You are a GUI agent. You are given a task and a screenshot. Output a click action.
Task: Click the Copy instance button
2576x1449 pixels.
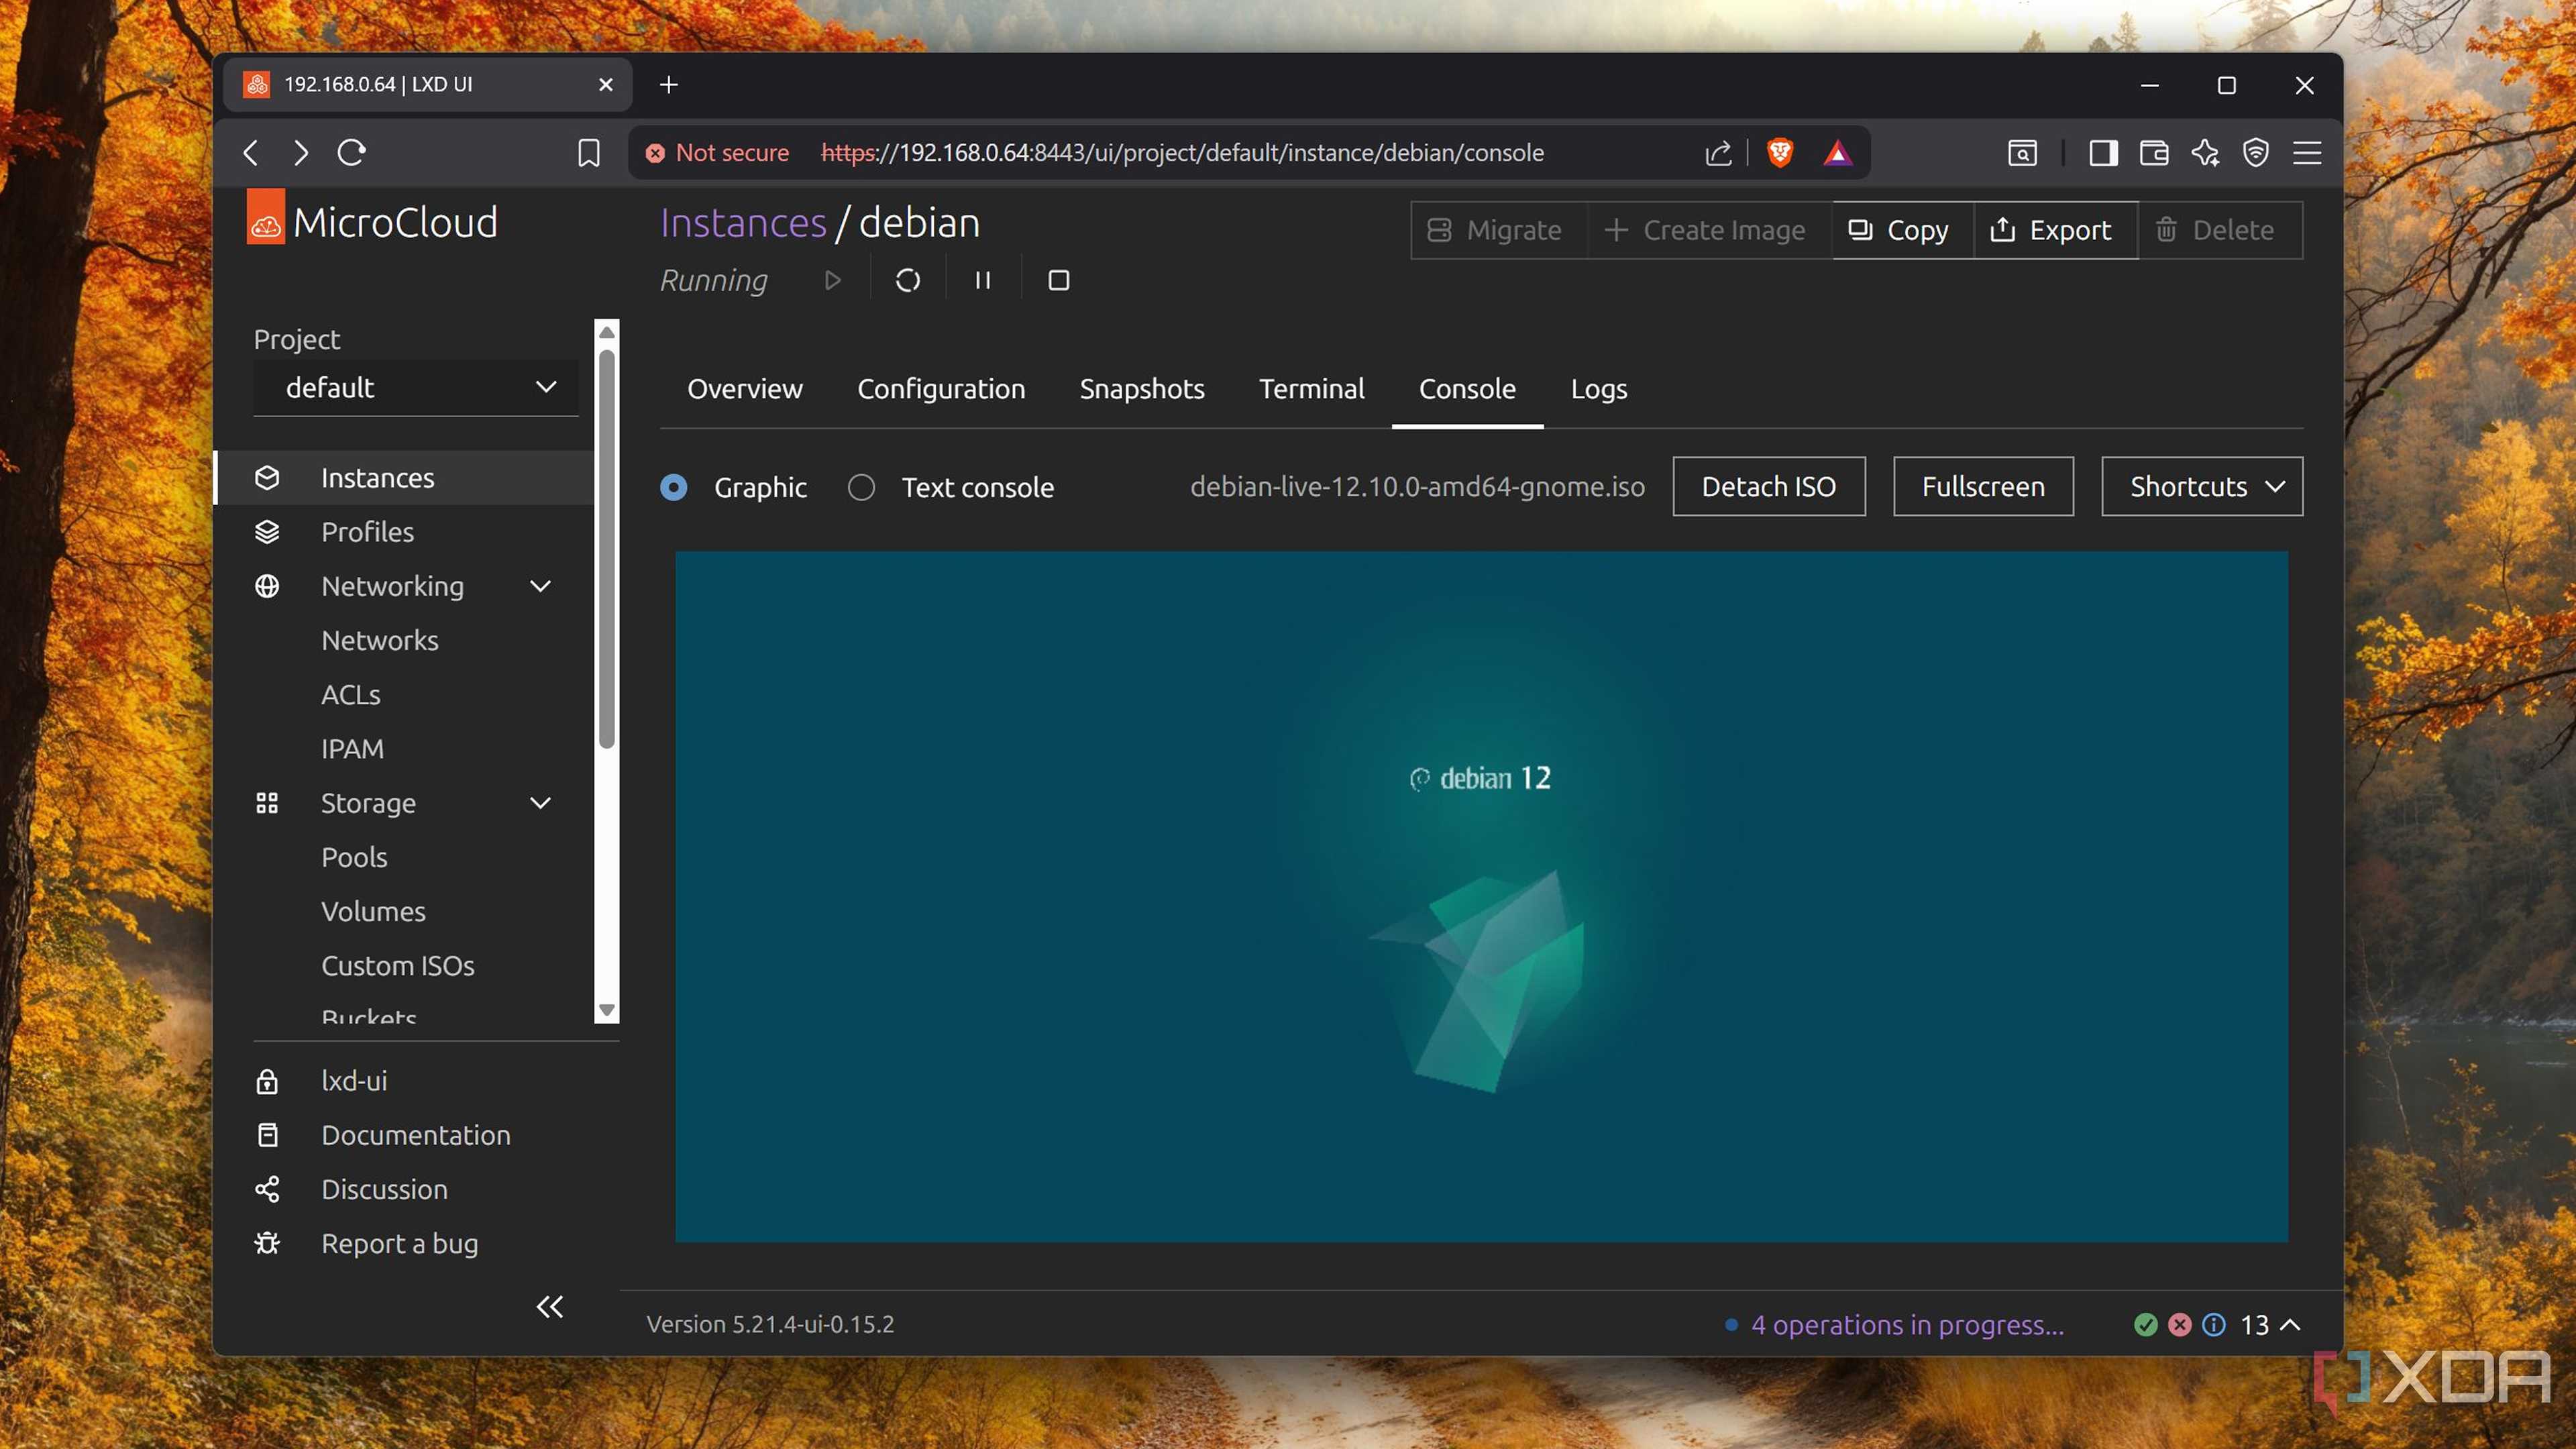[x=1902, y=230]
